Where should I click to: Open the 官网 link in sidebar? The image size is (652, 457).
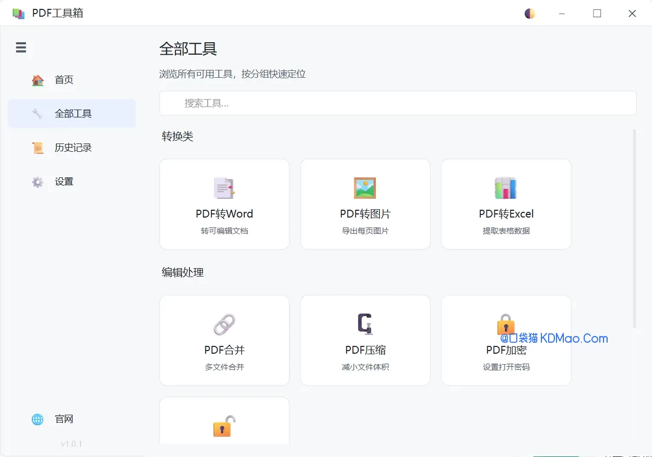tap(72, 419)
